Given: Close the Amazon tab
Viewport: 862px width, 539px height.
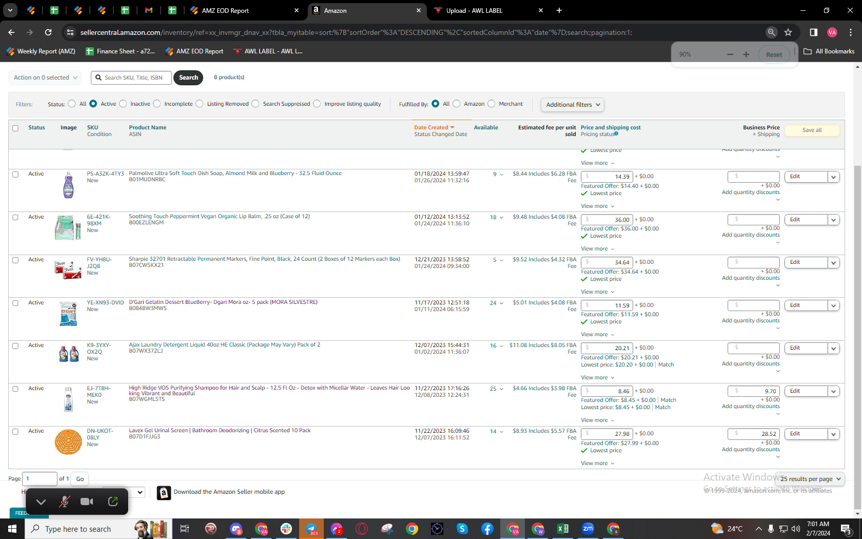Looking at the screenshot, I should click(x=419, y=10).
